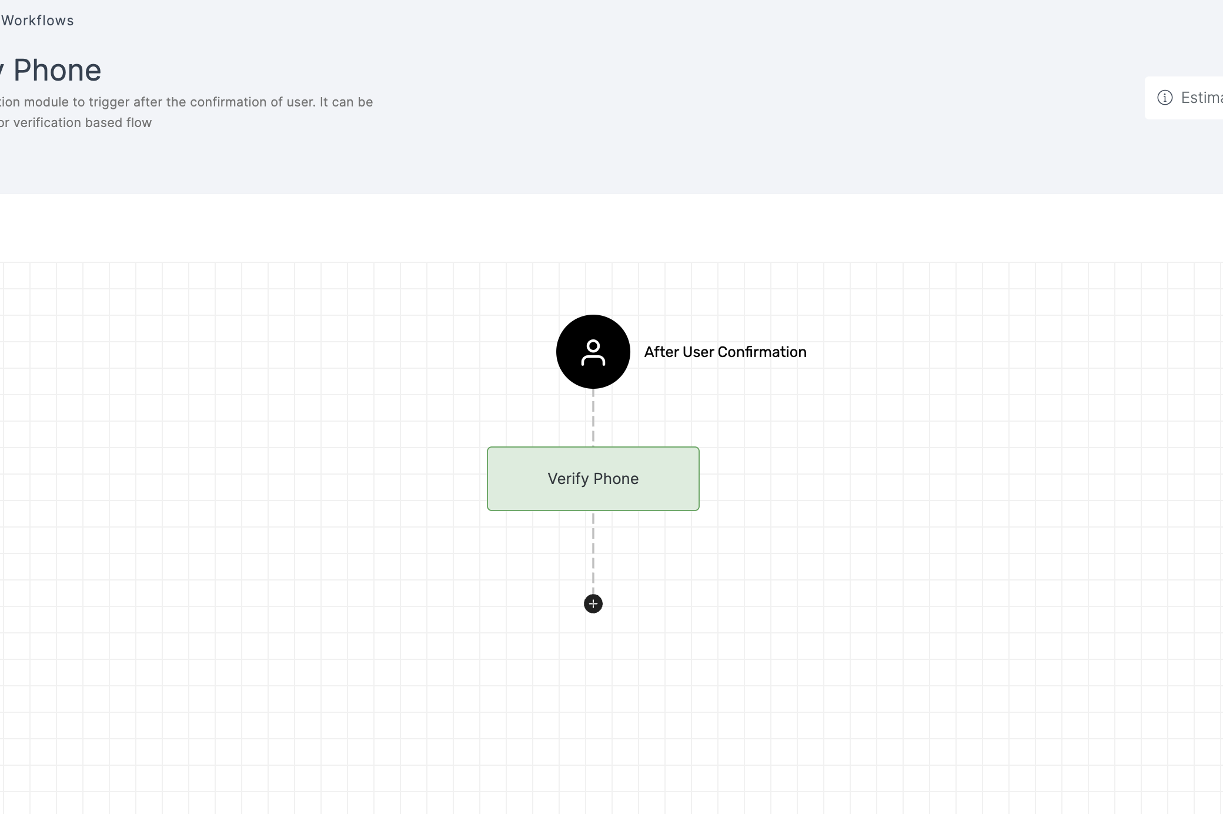Click the Estimate info icon
This screenshot has width=1223, height=814.
pyautogui.click(x=1164, y=98)
